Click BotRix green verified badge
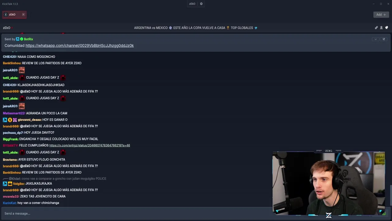 coord(21,39)
